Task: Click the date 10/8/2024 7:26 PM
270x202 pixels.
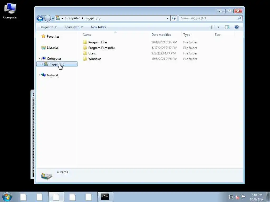Action: point(164,59)
